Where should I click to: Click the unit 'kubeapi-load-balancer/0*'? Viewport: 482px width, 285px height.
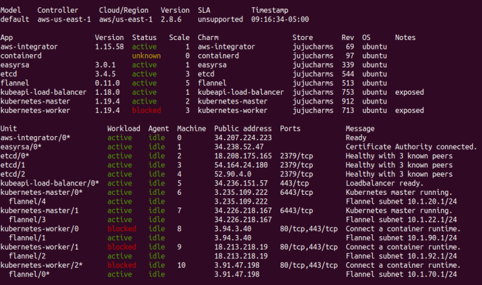[50, 184]
